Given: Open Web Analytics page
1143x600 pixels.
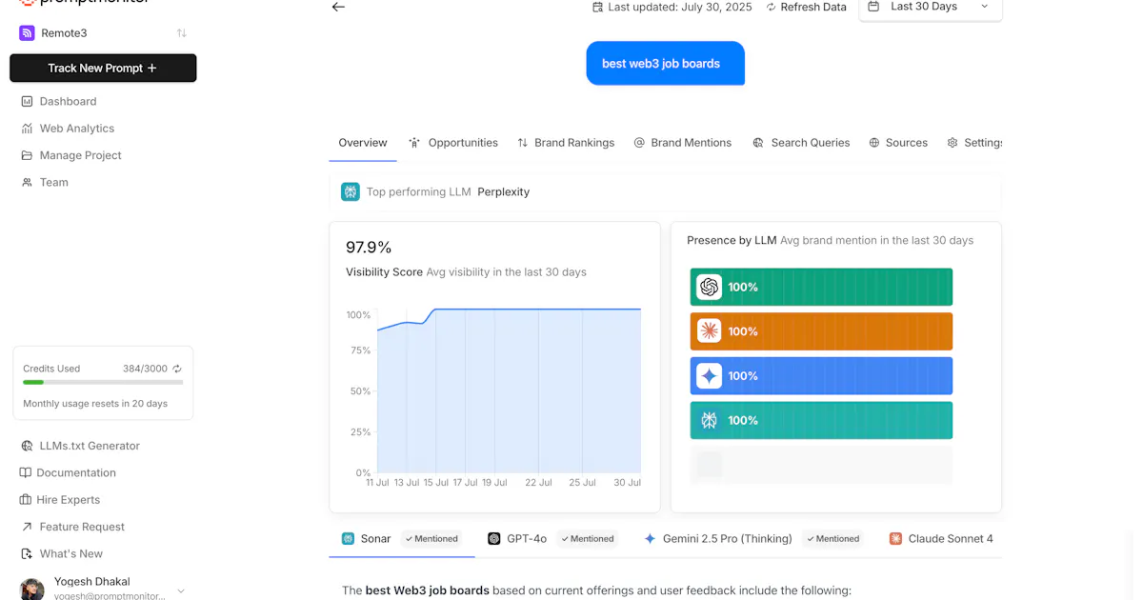Looking at the screenshot, I should (76, 129).
